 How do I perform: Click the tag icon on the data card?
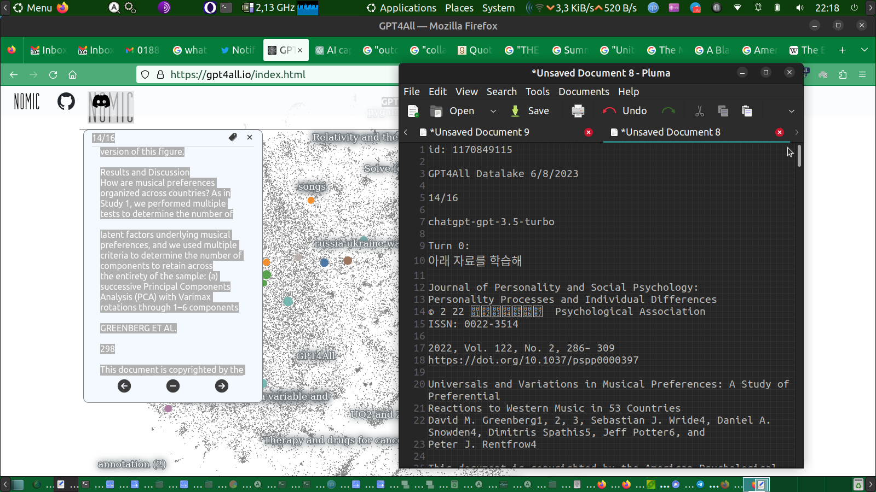pos(233,137)
